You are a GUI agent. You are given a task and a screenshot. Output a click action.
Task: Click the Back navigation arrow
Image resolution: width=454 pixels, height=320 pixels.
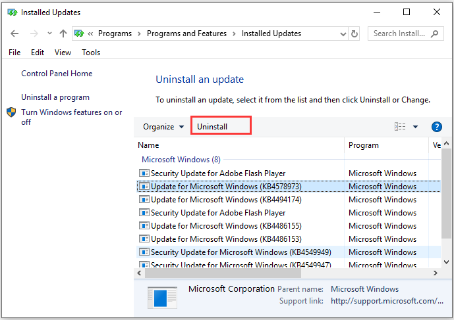point(14,34)
